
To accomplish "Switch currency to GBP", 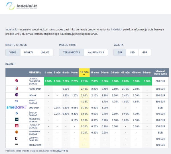I will 145,52.
